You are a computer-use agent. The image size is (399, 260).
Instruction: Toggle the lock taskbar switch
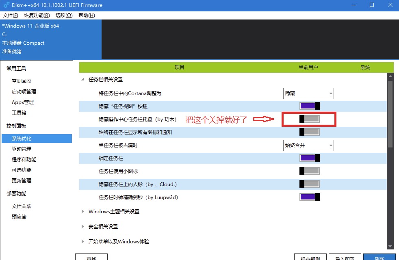tap(310, 158)
